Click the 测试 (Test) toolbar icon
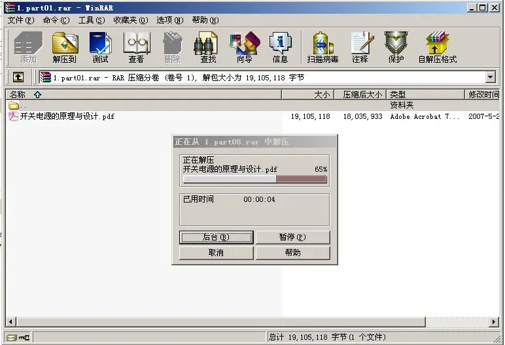The width and height of the screenshot is (505, 345). tap(101, 47)
